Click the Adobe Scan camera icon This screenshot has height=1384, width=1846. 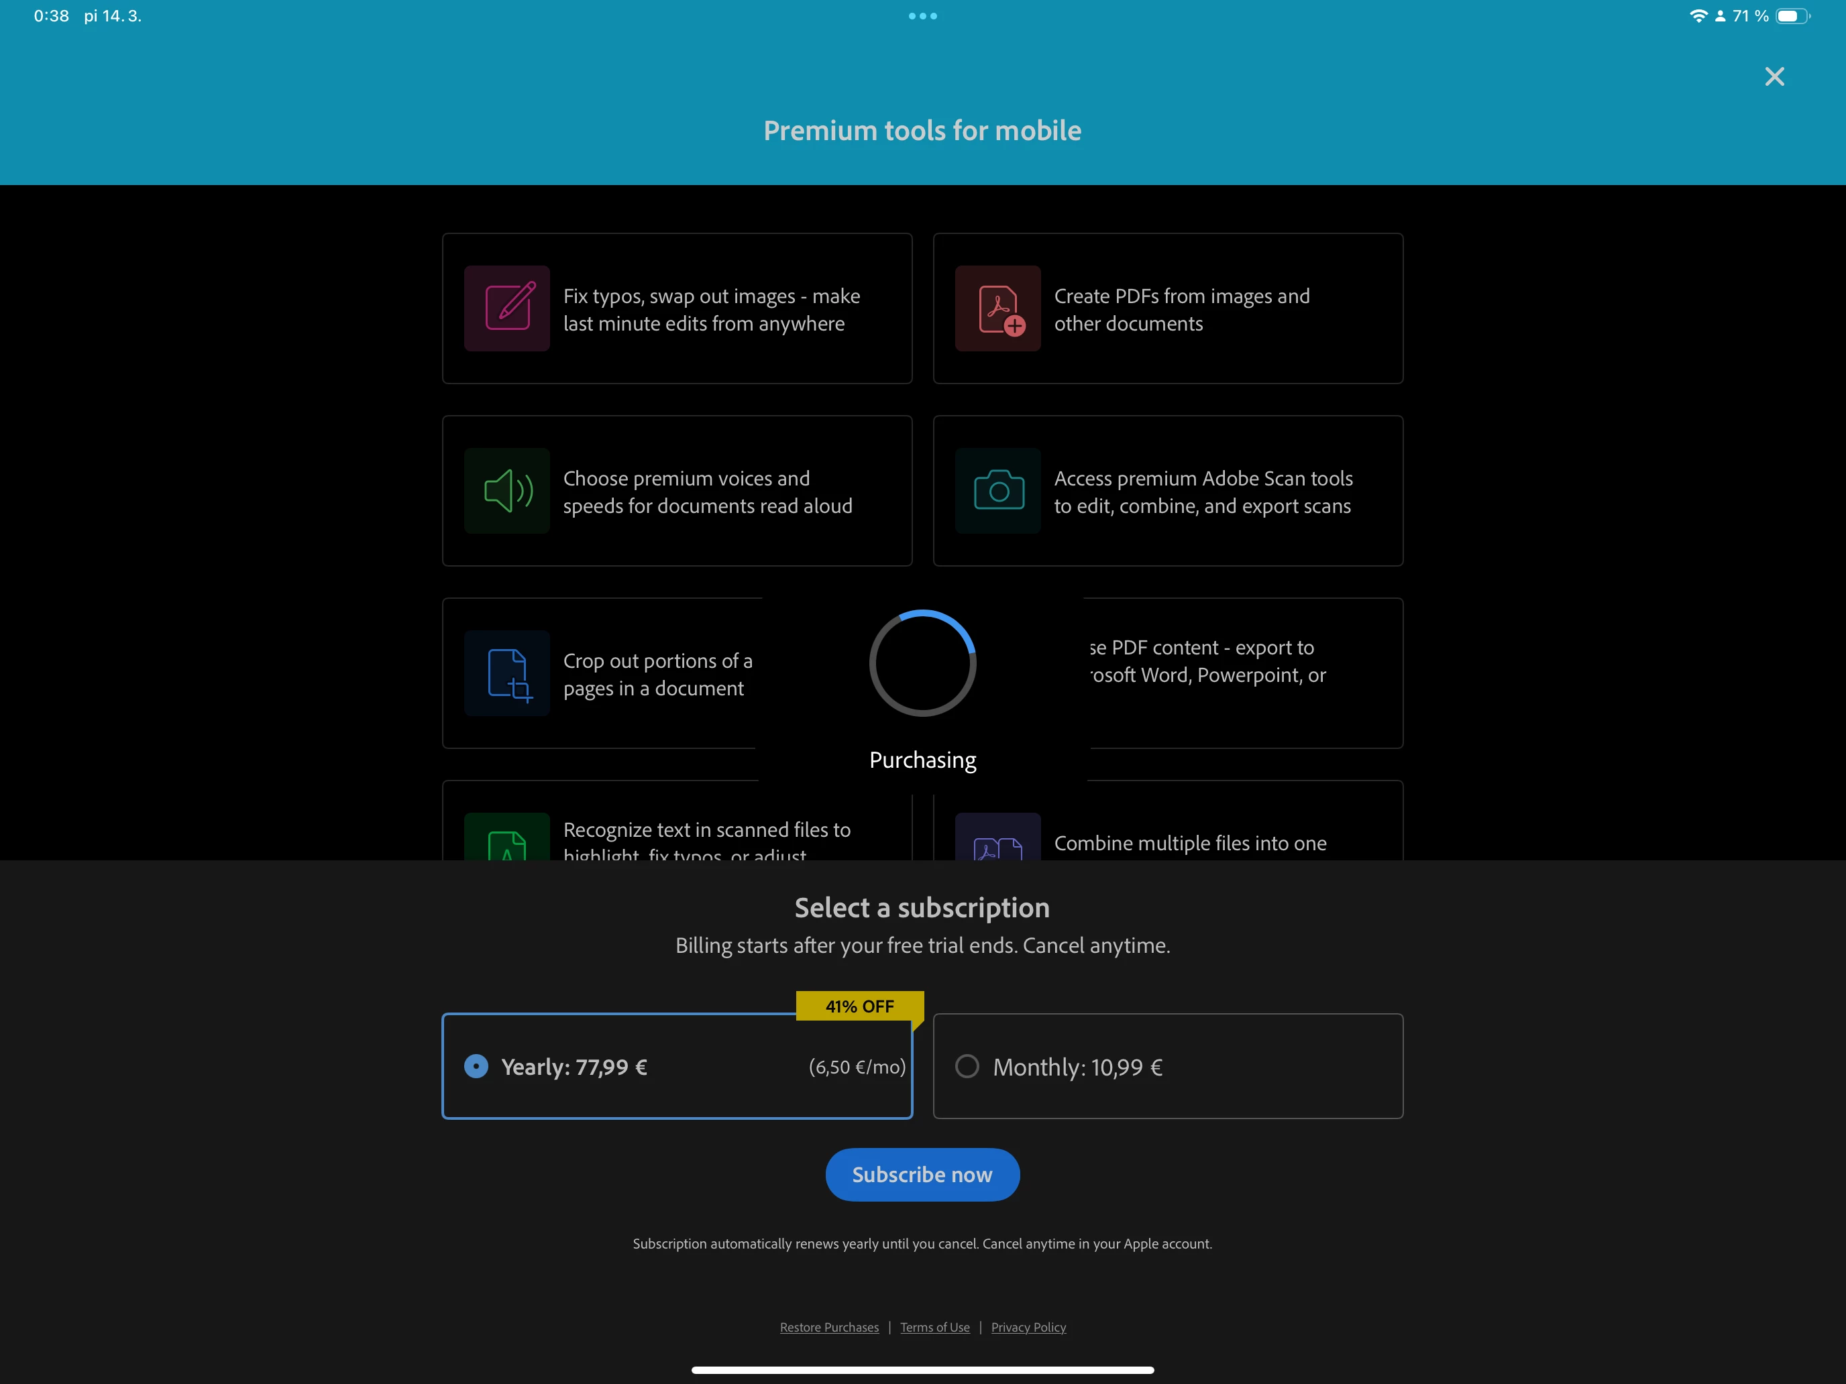coord(997,491)
